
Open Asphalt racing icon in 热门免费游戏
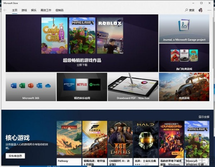tap(184, 56)
